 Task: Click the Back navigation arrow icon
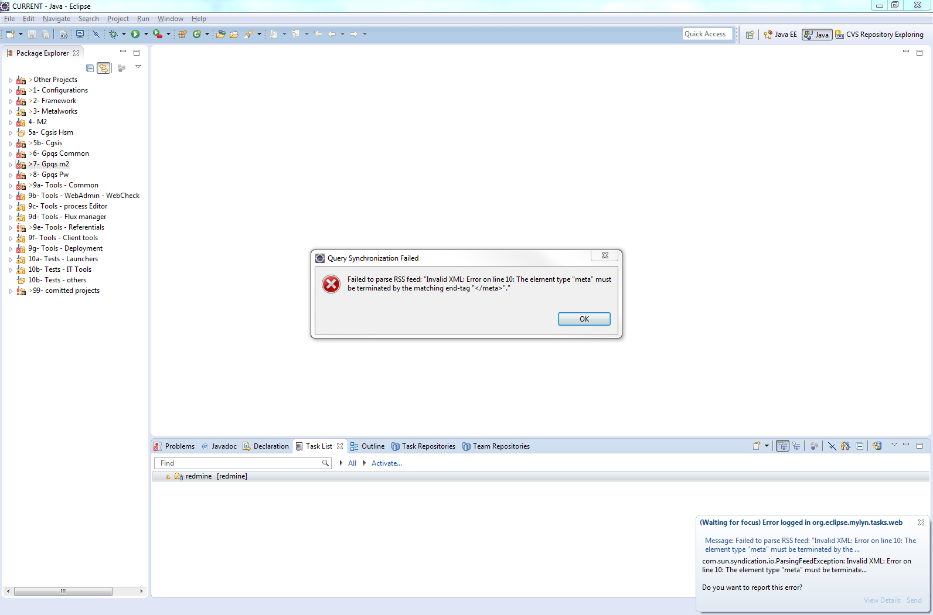pyautogui.click(x=332, y=34)
